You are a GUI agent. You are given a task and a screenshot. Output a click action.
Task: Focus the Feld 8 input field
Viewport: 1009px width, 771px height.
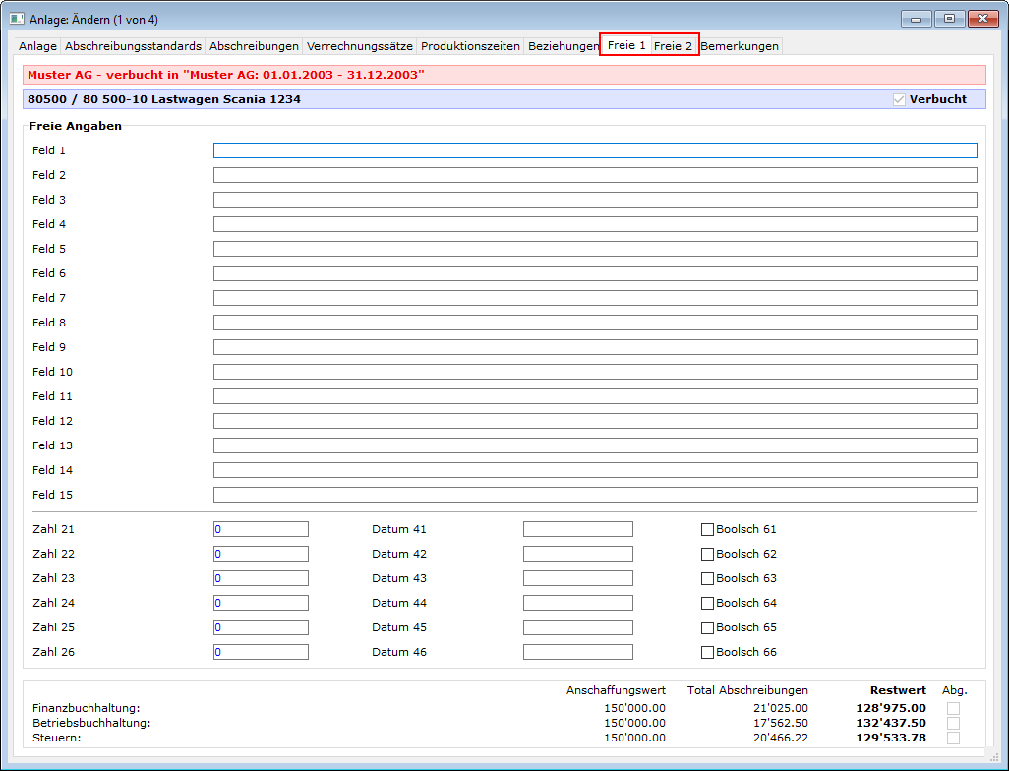[594, 323]
